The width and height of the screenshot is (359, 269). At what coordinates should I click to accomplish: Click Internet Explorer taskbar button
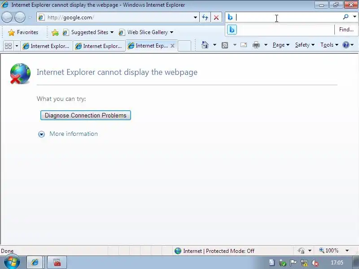tap(35, 262)
